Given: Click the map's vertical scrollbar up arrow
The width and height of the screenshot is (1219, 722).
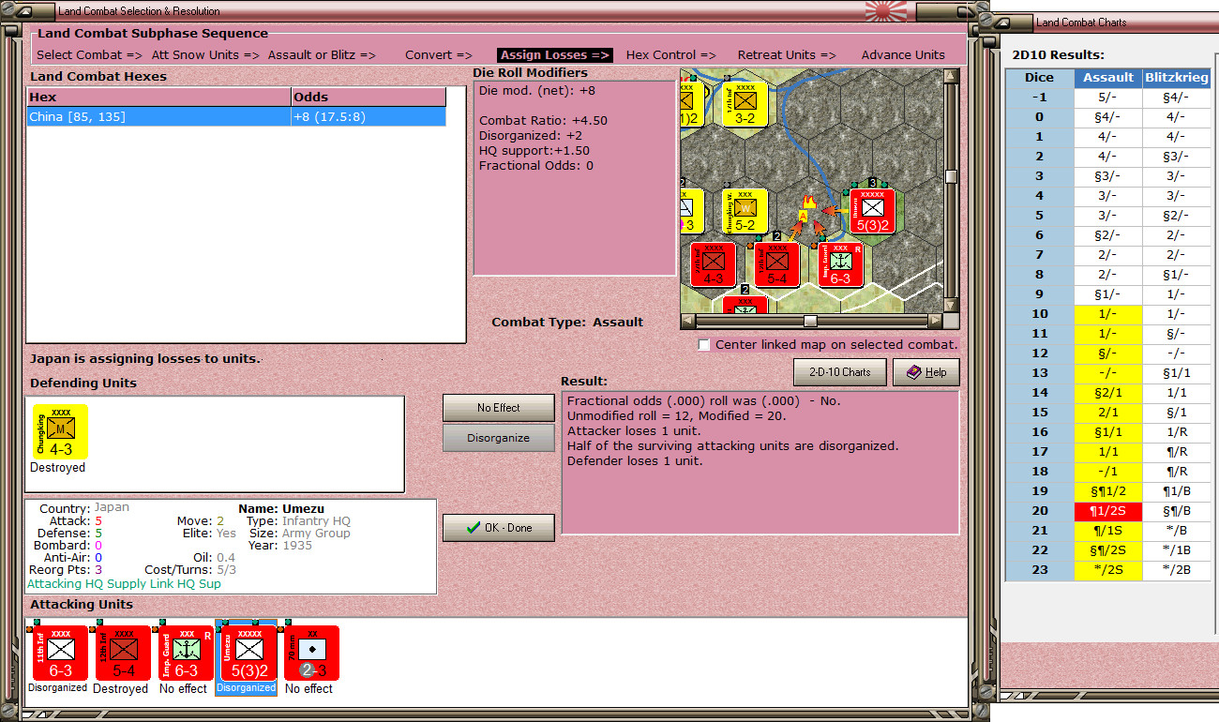Looking at the screenshot, I should 952,76.
